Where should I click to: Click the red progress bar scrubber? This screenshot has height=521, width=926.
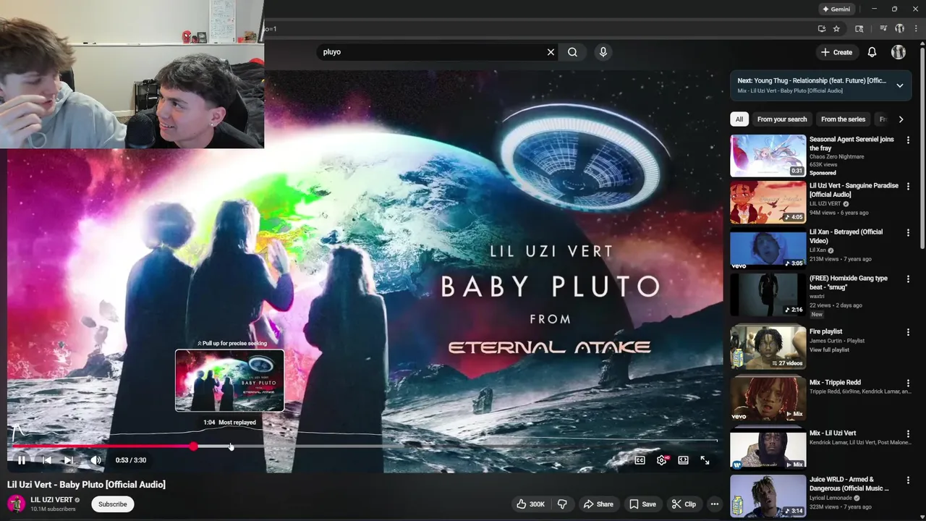(x=194, y=446)
